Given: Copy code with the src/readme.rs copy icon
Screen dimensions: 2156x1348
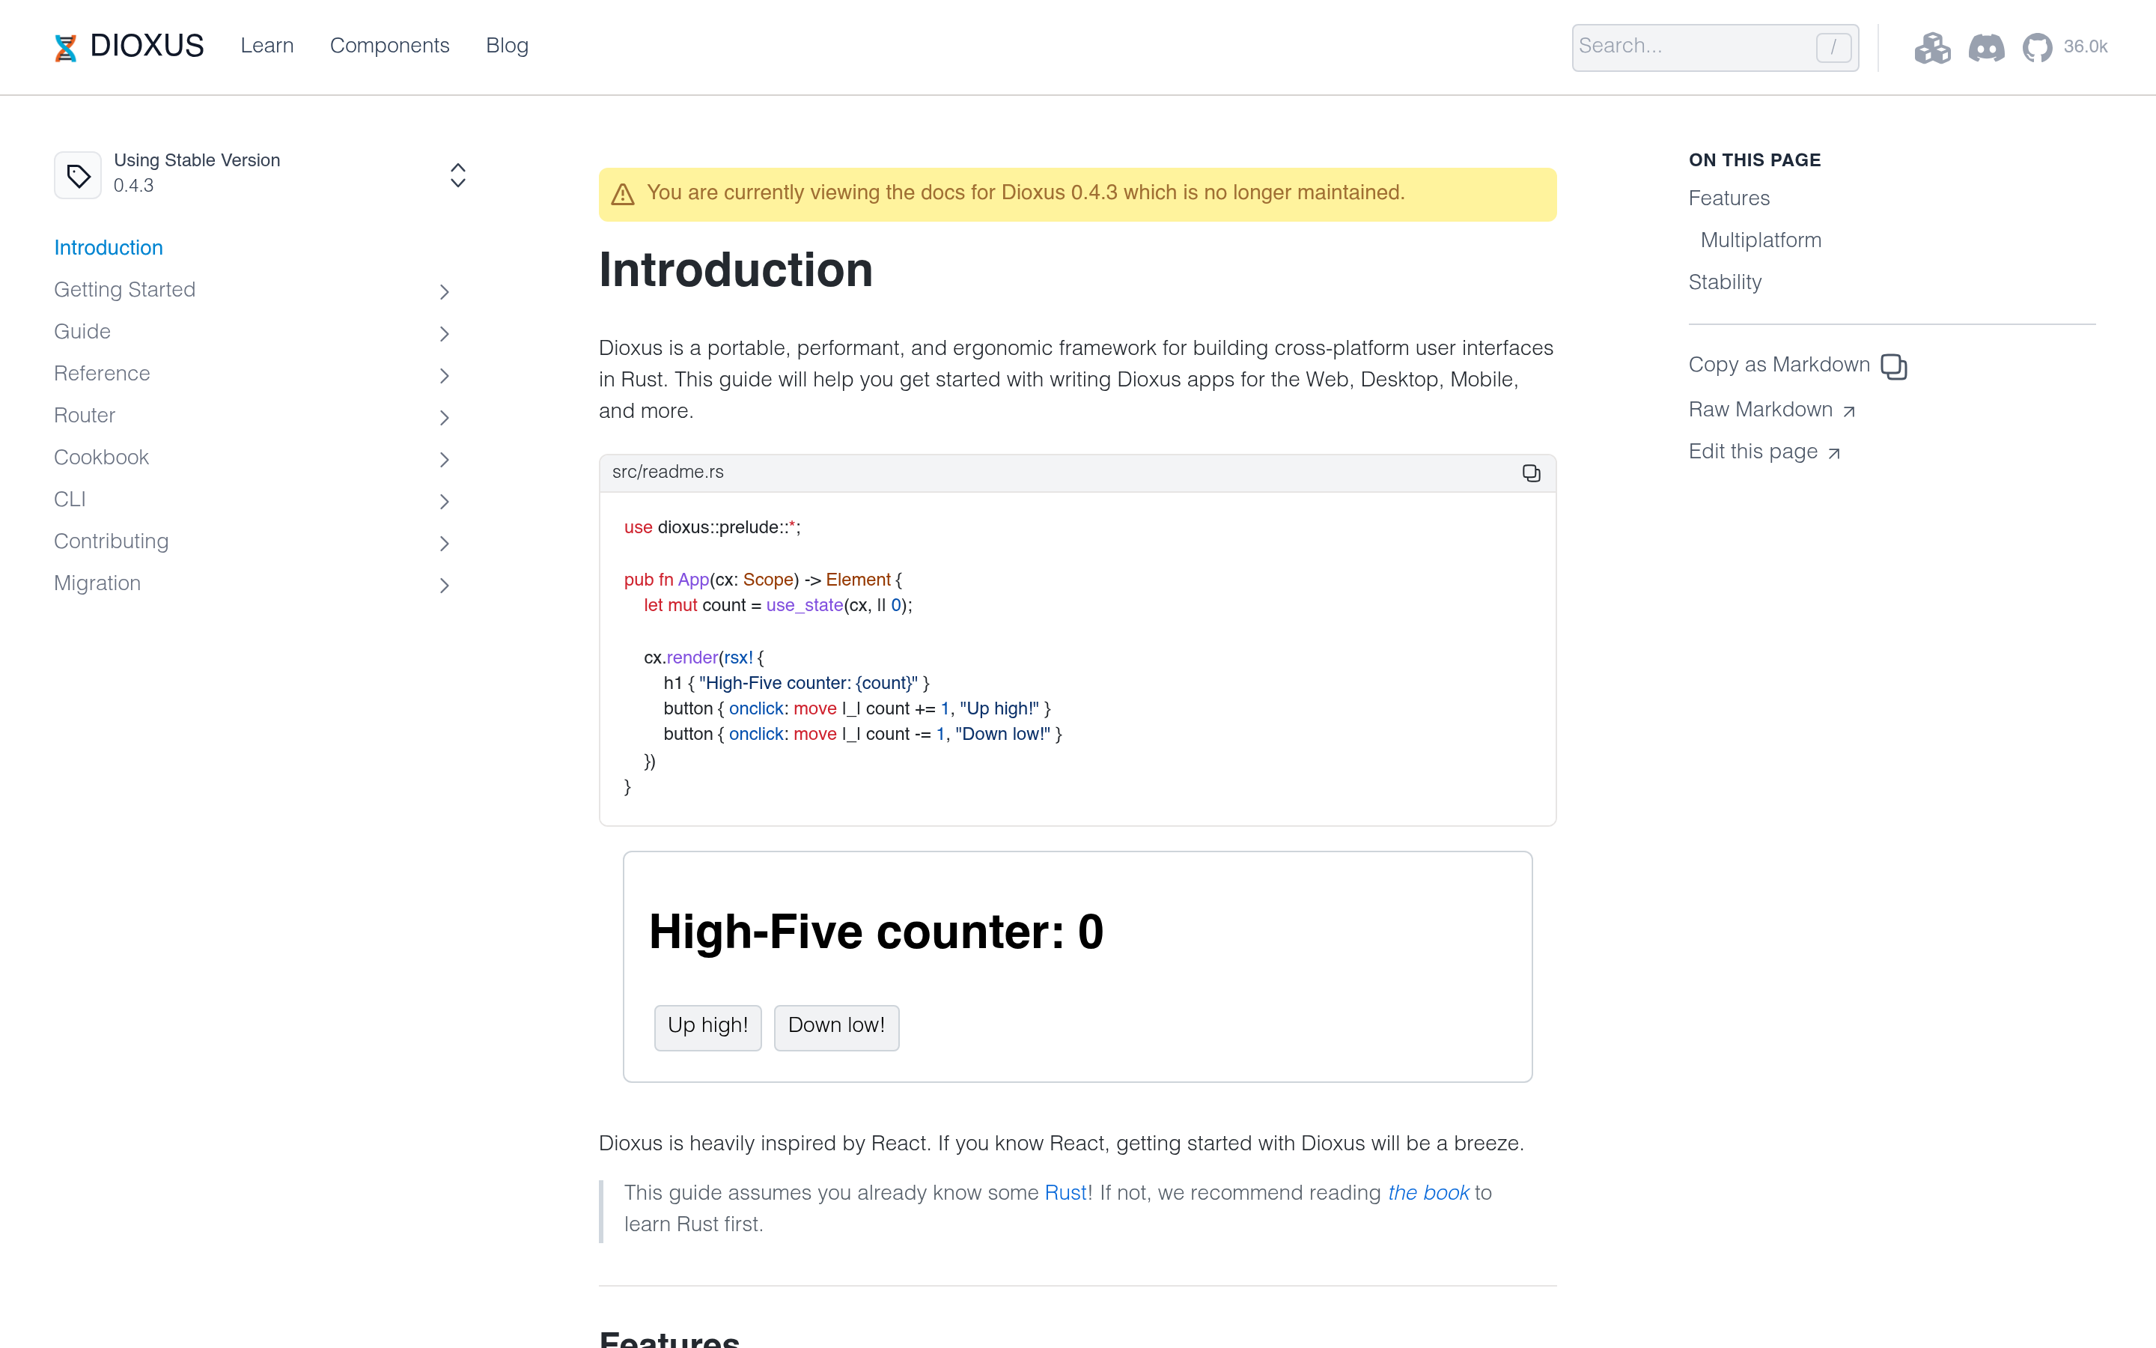Looking at the screenshot, I should click(x=1531, y=473).
